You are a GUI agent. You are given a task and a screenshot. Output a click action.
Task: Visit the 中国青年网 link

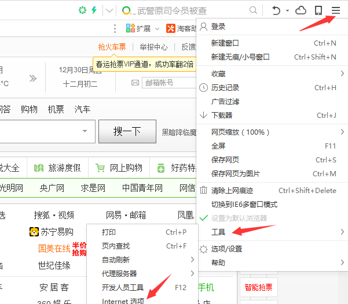142,188
